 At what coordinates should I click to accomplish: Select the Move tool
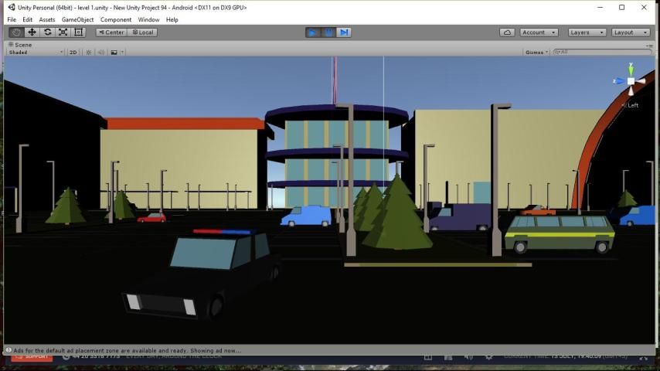coord(32,32)
